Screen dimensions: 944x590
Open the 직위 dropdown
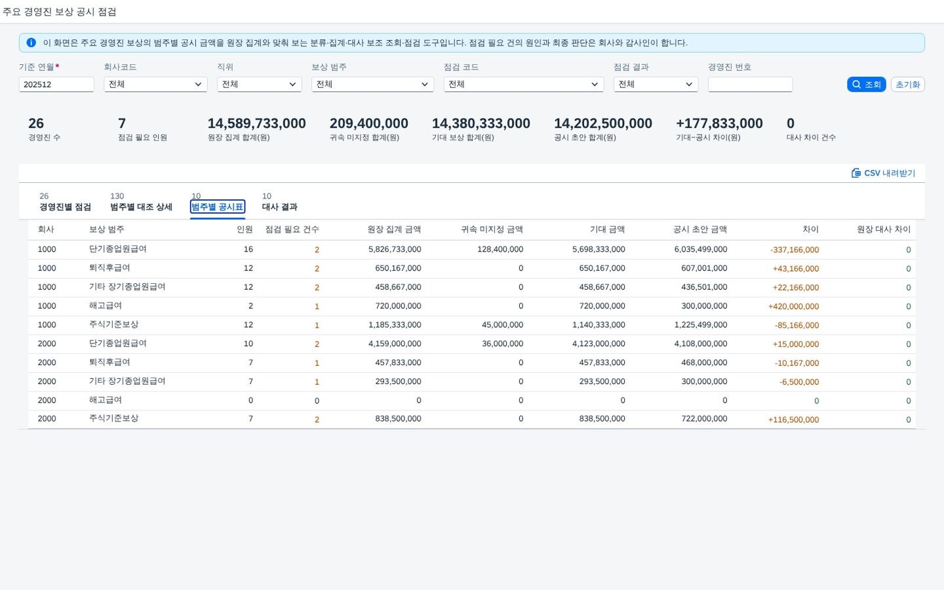point(259,84)
